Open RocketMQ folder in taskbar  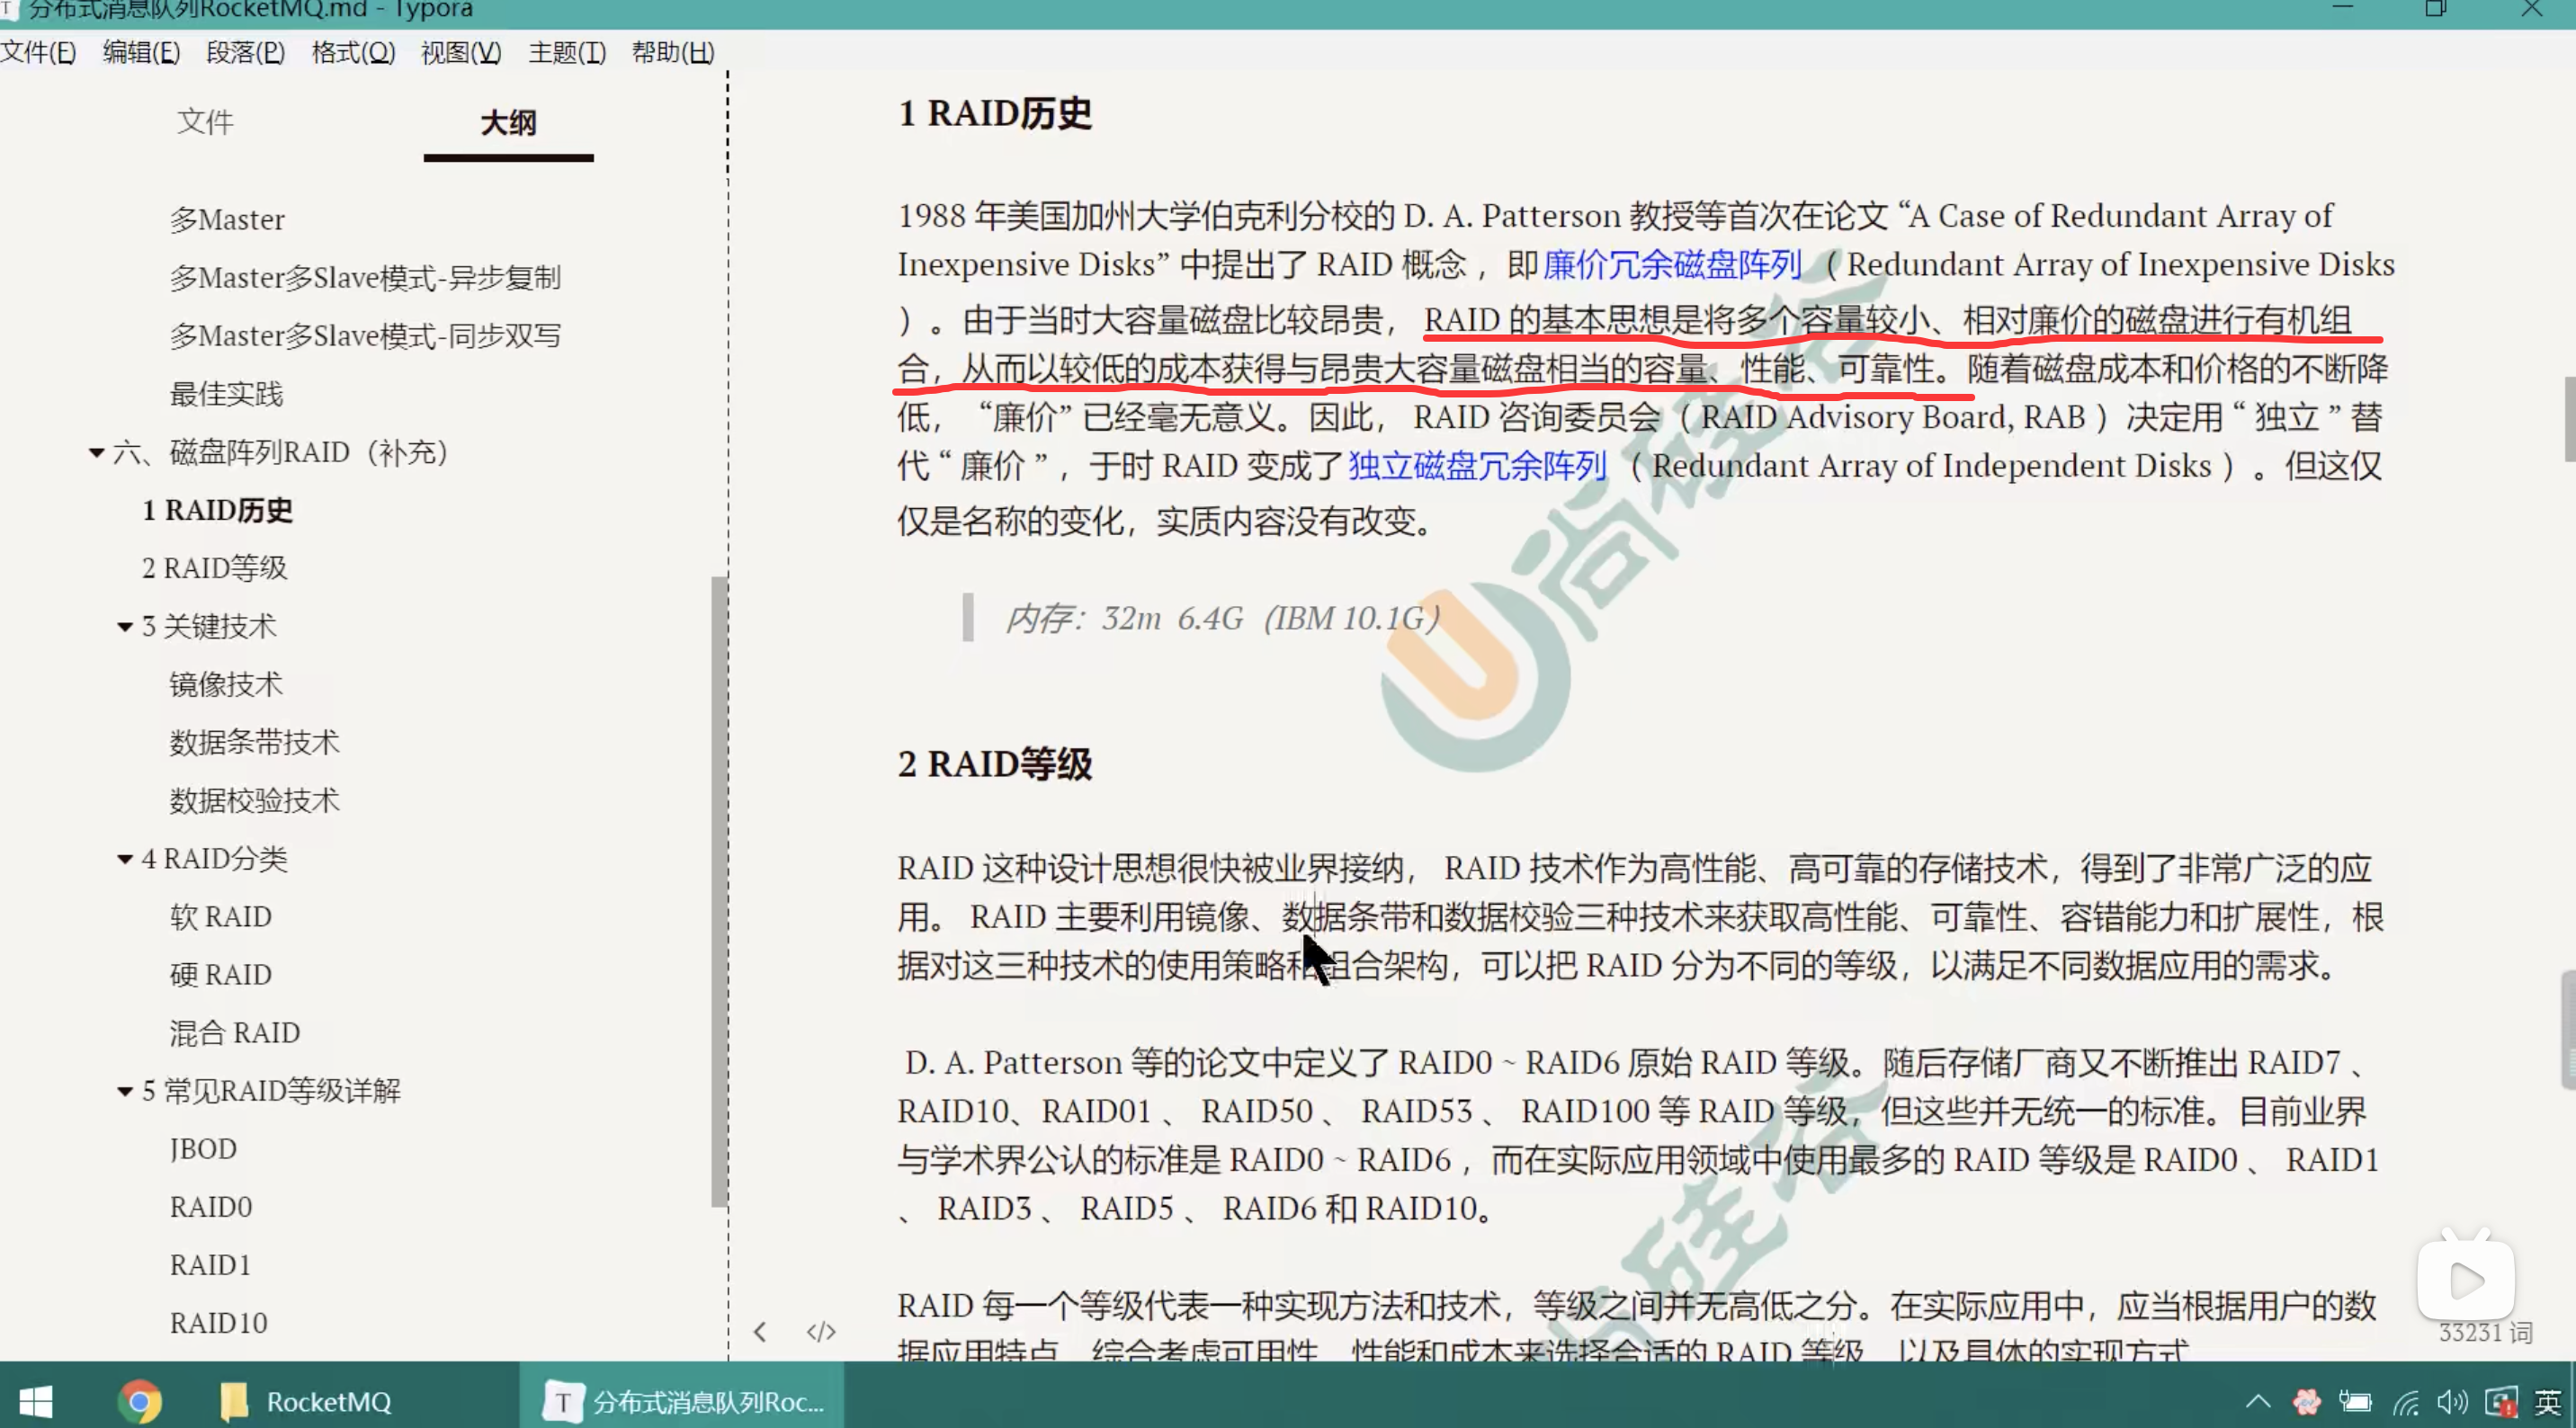pyautogui.click(x=306, y=1401)
